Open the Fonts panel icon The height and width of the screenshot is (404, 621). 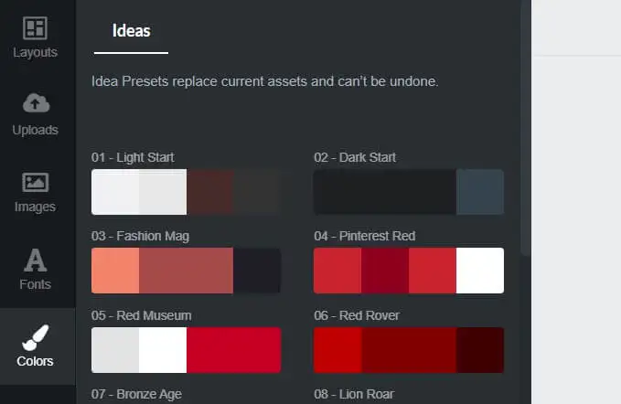click(x=36, y=260)
